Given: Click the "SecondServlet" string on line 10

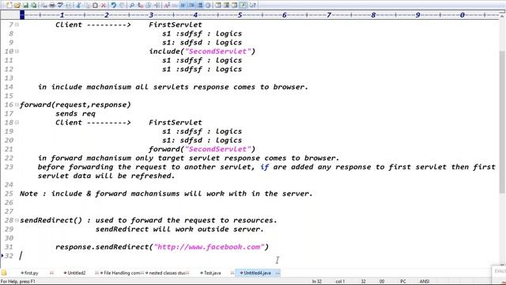Looking at the screenshot, I should (x=218, y=51).
